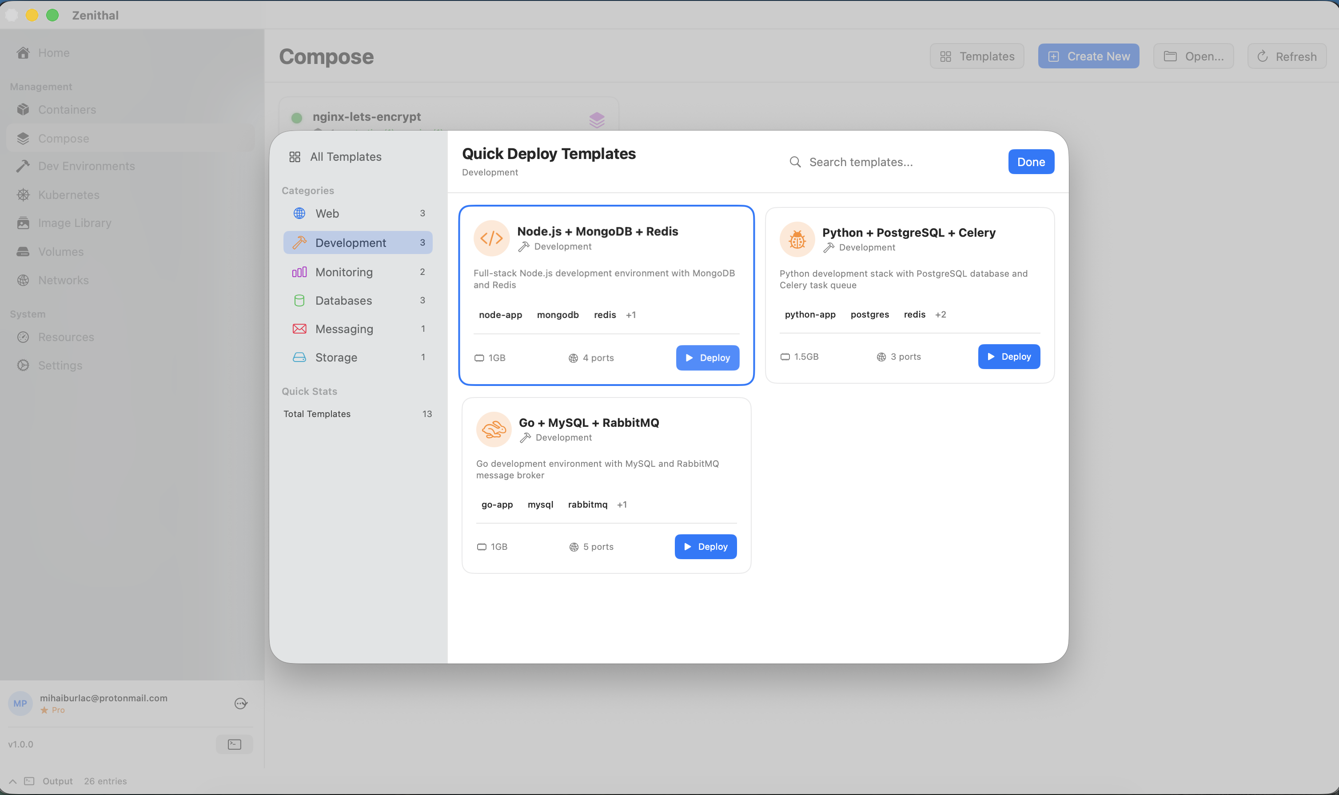Viewport: 1339px width, 795px height.
Task: Navigate to Volumes
Action: 60,251
